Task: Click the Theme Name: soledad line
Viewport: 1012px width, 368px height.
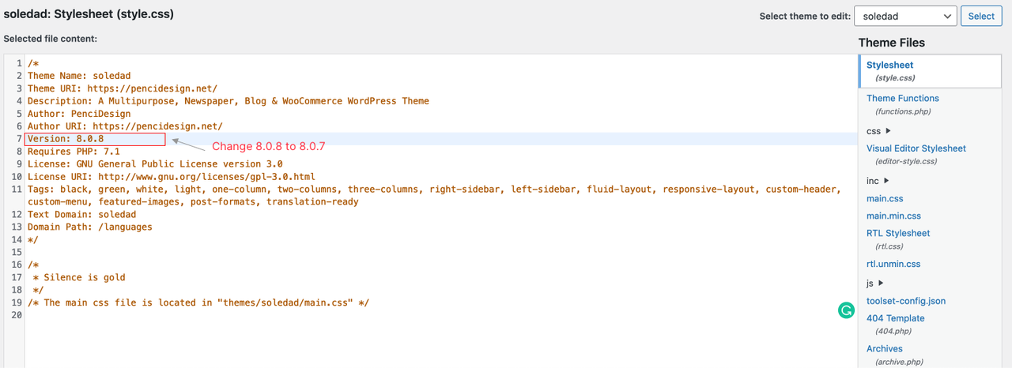Action: (79, 76)
